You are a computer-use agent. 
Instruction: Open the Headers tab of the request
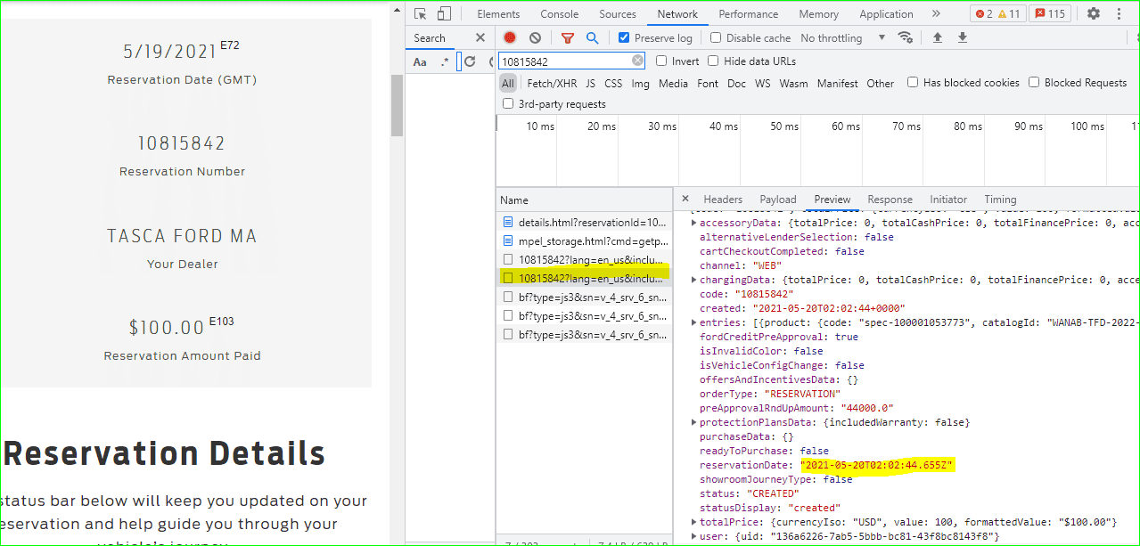tap(722, 200)
